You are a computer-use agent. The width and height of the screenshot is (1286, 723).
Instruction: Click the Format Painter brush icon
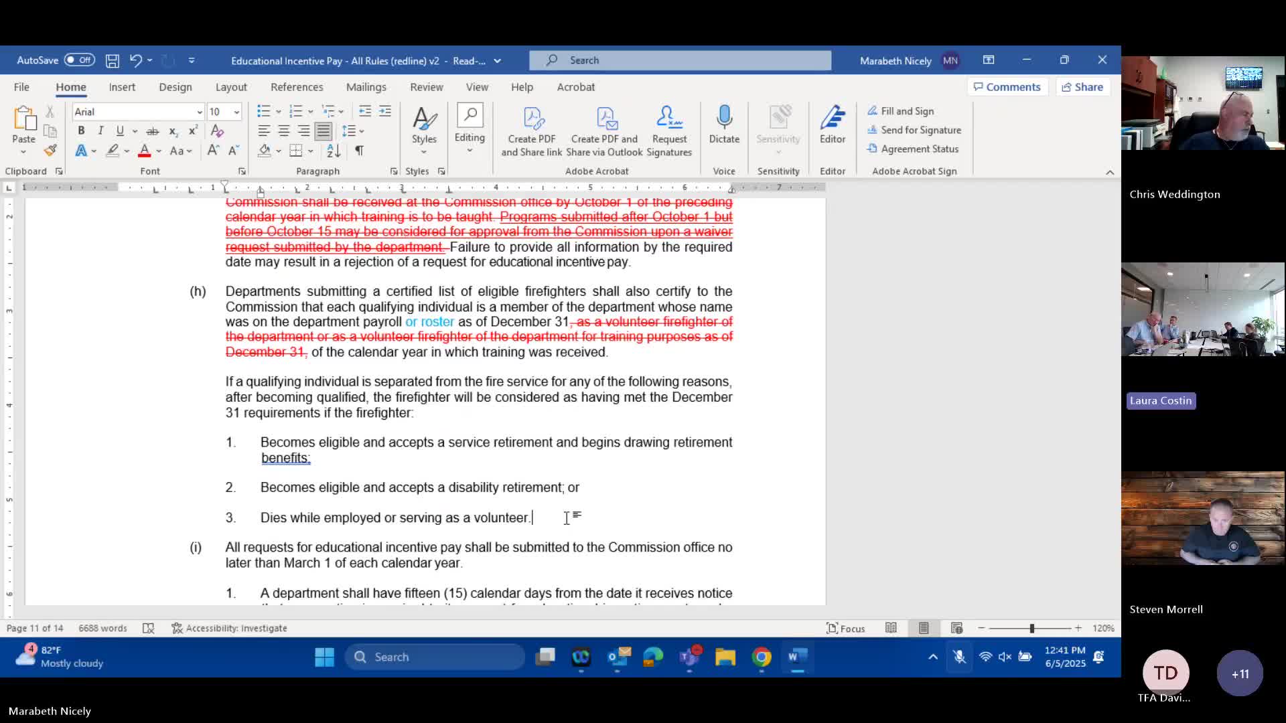(x=50, y=151)
